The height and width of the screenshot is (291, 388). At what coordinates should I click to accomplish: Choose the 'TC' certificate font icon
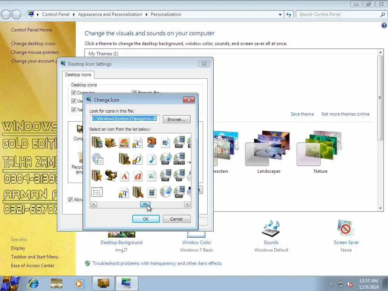point(138,142)
